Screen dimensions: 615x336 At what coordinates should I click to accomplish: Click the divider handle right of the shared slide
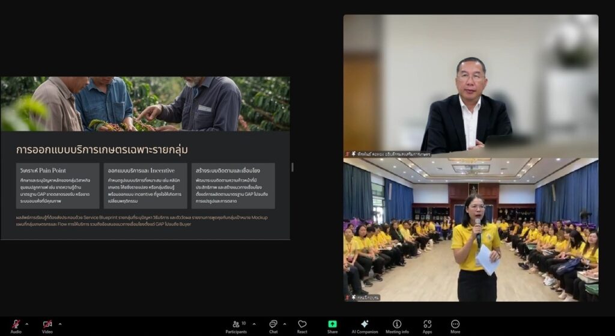click(292, 166)
